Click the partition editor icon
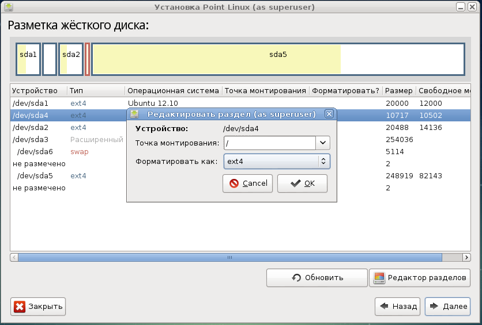The width and height of the screenshot is (482, 325). click(x=379, y=278)
